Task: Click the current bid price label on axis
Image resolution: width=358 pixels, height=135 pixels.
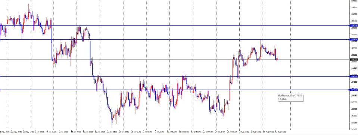Action: click(354, 60)
